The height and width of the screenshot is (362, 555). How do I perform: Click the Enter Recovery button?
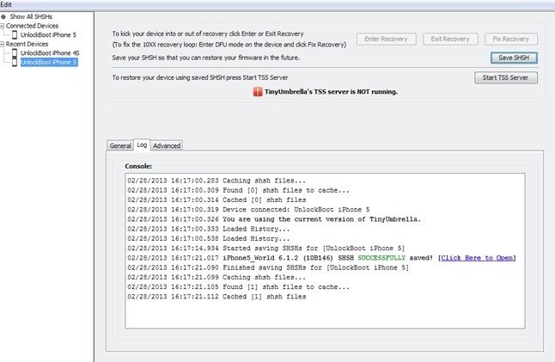click(387, 39)
